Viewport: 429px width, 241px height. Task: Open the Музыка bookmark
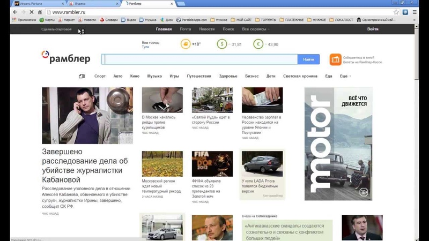point(148,20)
